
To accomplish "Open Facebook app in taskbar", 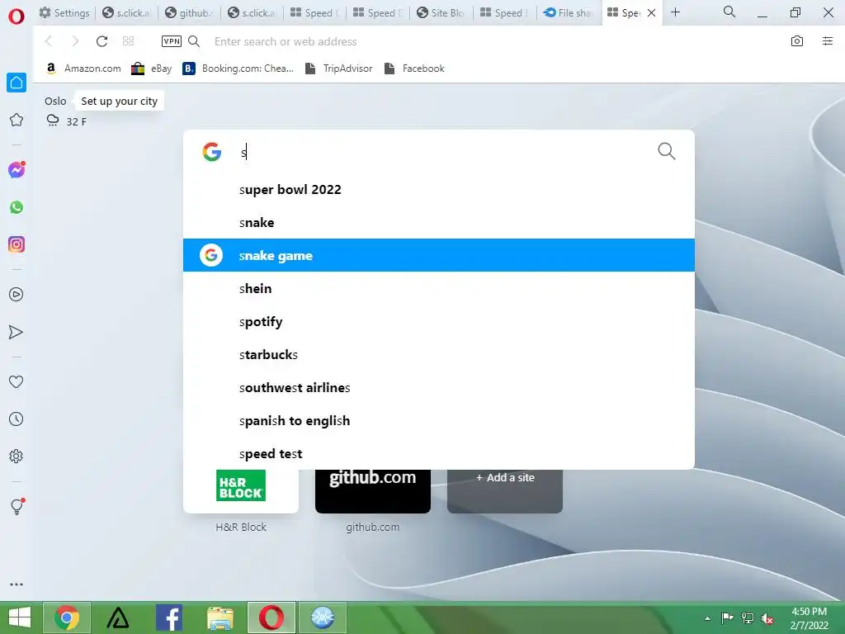I will click(168, 617).
